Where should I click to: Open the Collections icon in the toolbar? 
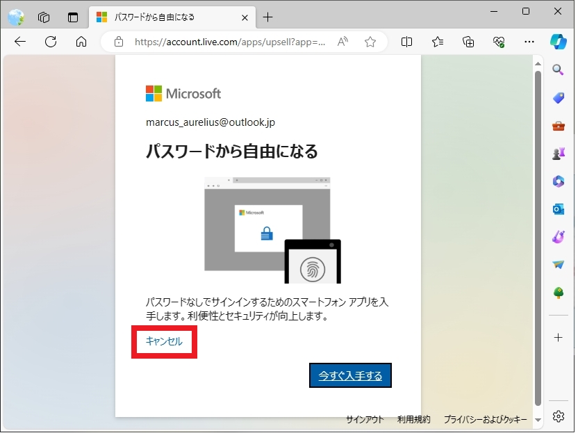pyautogui.click(x=468, y=42)
